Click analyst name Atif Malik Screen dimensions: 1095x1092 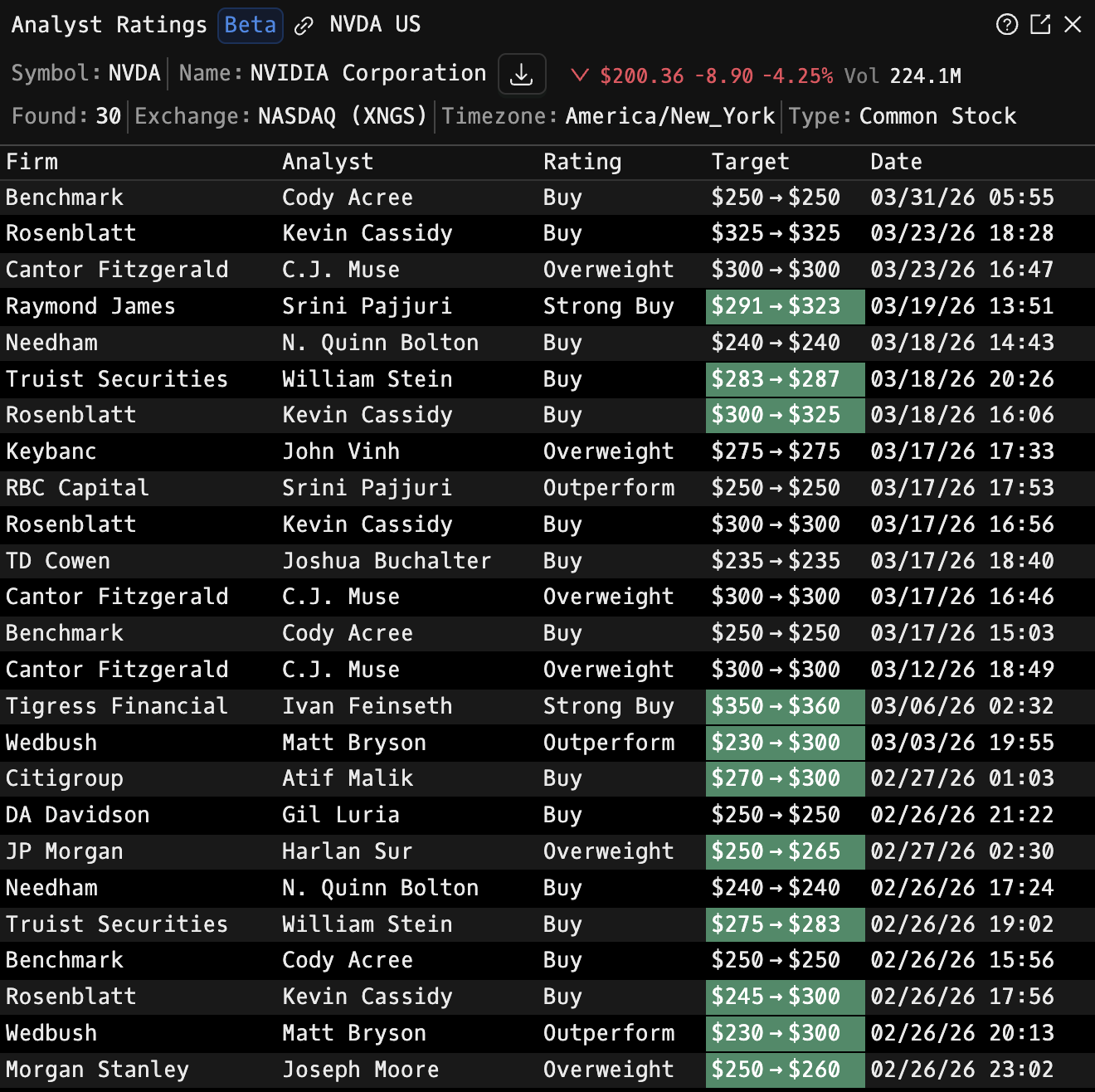[x=348, y=778]
